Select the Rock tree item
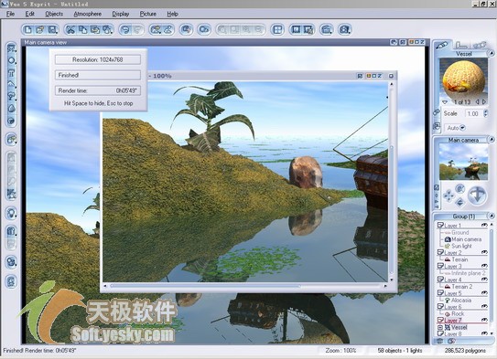Image resolution: width=497 pixels, height=359 pixels. [458, 313]
